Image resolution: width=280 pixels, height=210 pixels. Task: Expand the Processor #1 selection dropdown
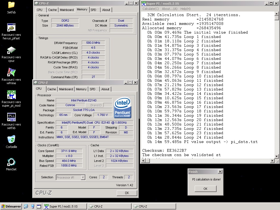83,177
